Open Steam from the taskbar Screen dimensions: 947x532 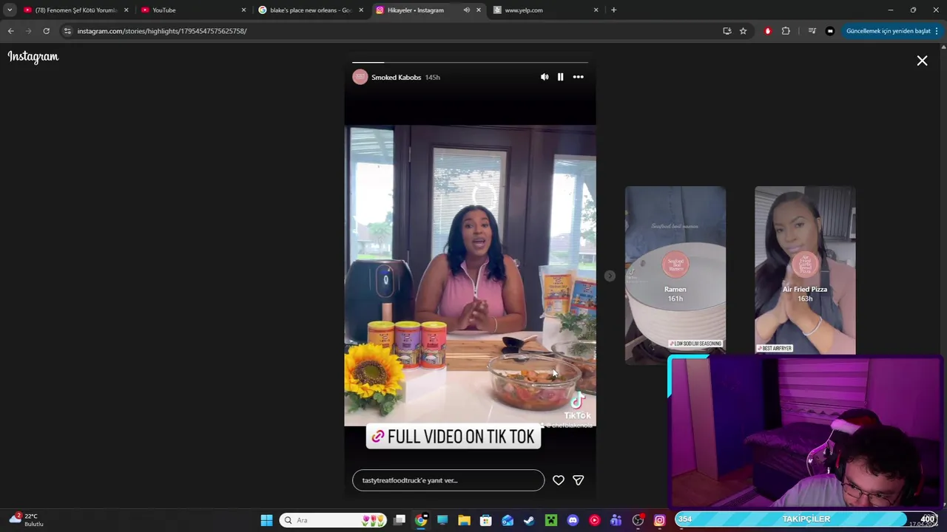(x=529, y=520)
